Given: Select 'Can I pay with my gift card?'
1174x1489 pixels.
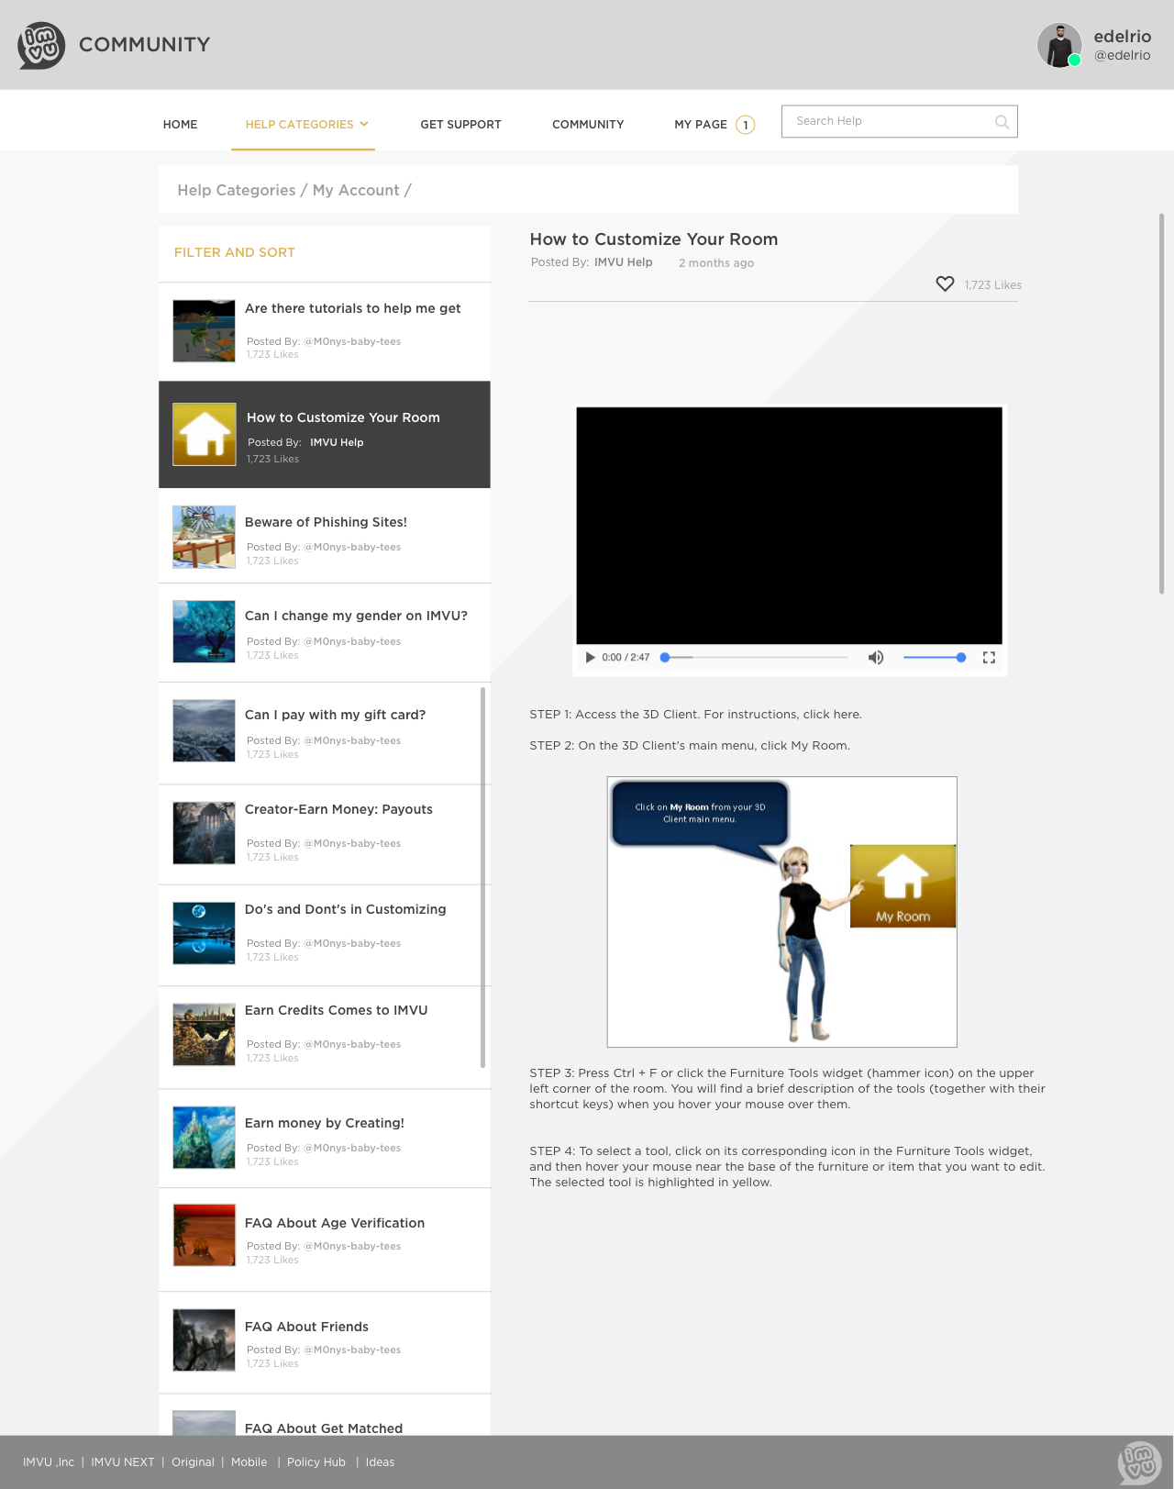Looking at the screenshot, I should (x=335, y=715).
